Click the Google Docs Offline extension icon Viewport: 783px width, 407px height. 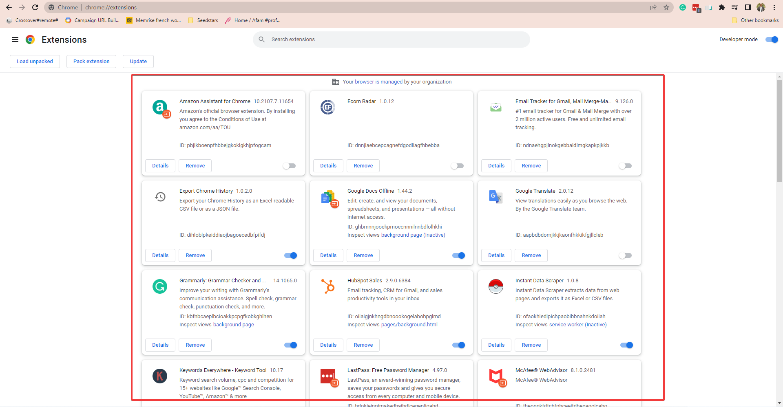[x=330, y=199]
